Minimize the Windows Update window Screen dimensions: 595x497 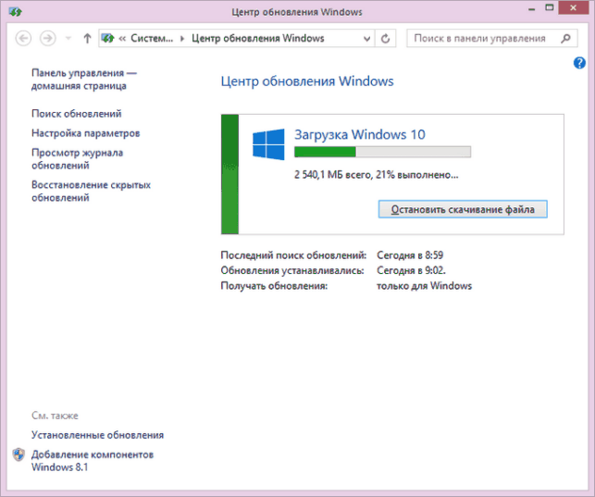tap(532, 8)
